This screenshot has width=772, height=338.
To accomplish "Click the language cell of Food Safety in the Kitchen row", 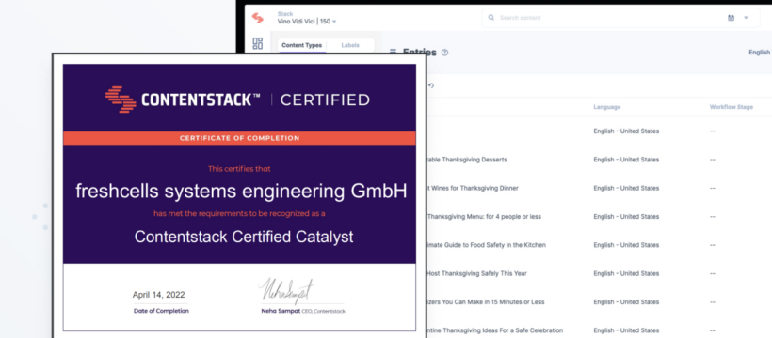I will (x=626, y=245).
